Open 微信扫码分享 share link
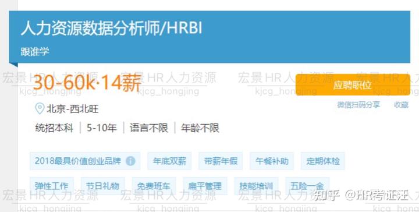This screenshot has width=419, height=212. point(358,104)
